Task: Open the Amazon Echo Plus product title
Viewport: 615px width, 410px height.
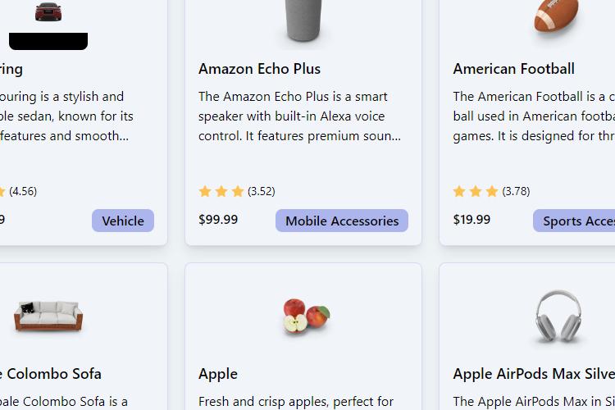Action: point(259,69)
